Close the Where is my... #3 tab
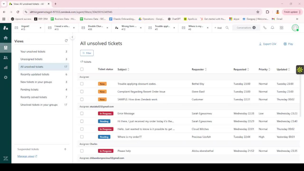 (208, 28)
